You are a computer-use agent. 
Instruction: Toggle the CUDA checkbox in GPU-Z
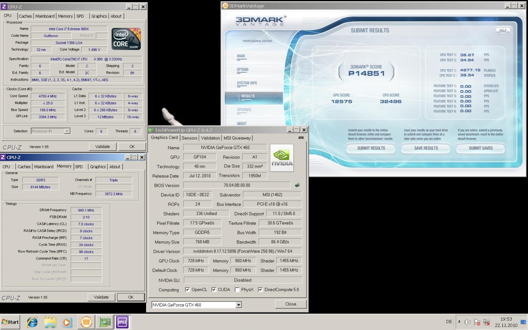[214, 289]
